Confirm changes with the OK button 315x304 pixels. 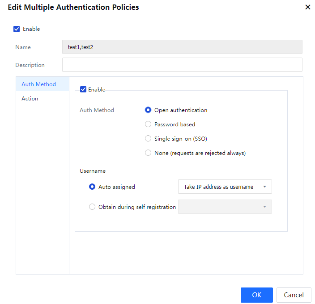click(256, 295)
